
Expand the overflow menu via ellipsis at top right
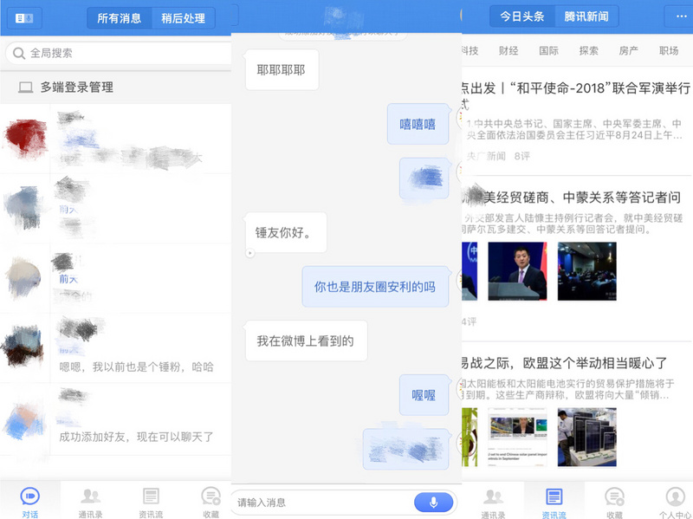point(681,16)
